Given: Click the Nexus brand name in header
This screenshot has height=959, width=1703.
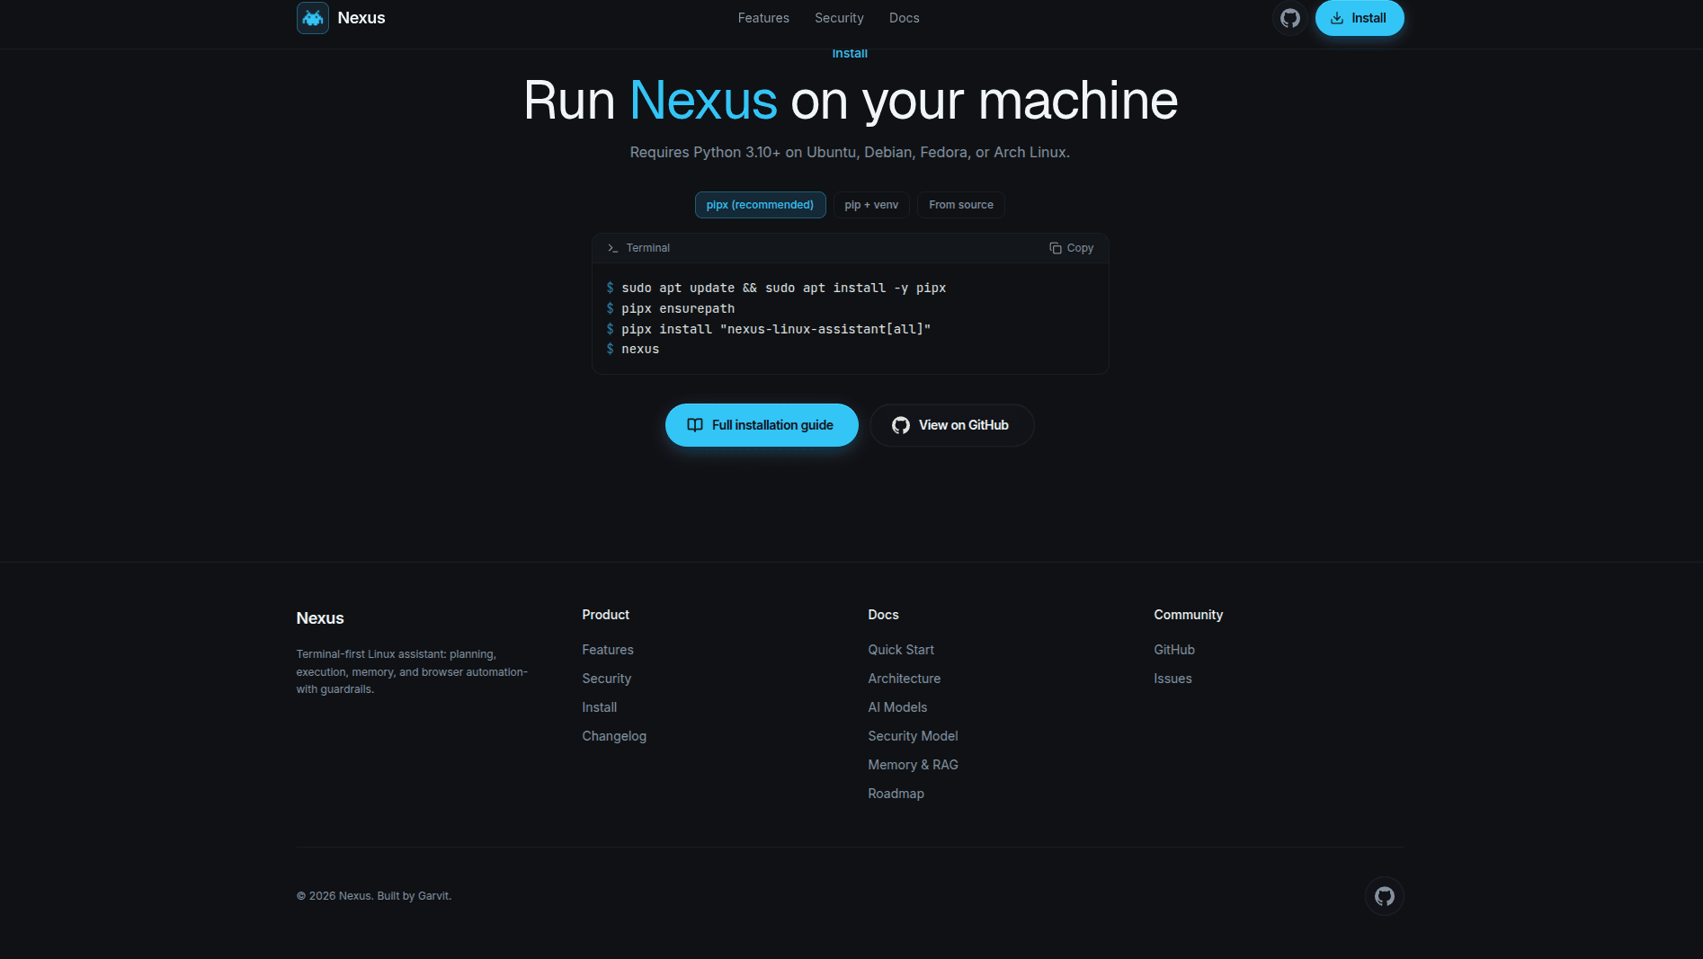Looking at the screenshot, I should pyautogui.click(x=361, y=18).
